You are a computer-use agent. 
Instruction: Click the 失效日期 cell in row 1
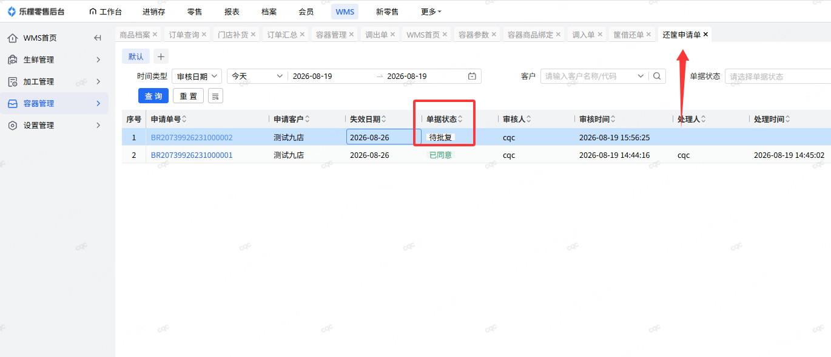(x=383, y=137)
